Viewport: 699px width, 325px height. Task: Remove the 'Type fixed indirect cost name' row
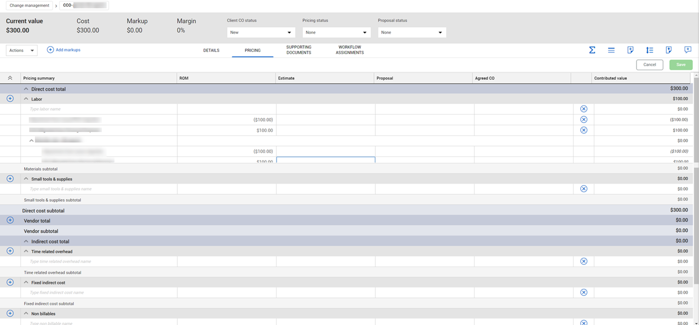point(584,292)
